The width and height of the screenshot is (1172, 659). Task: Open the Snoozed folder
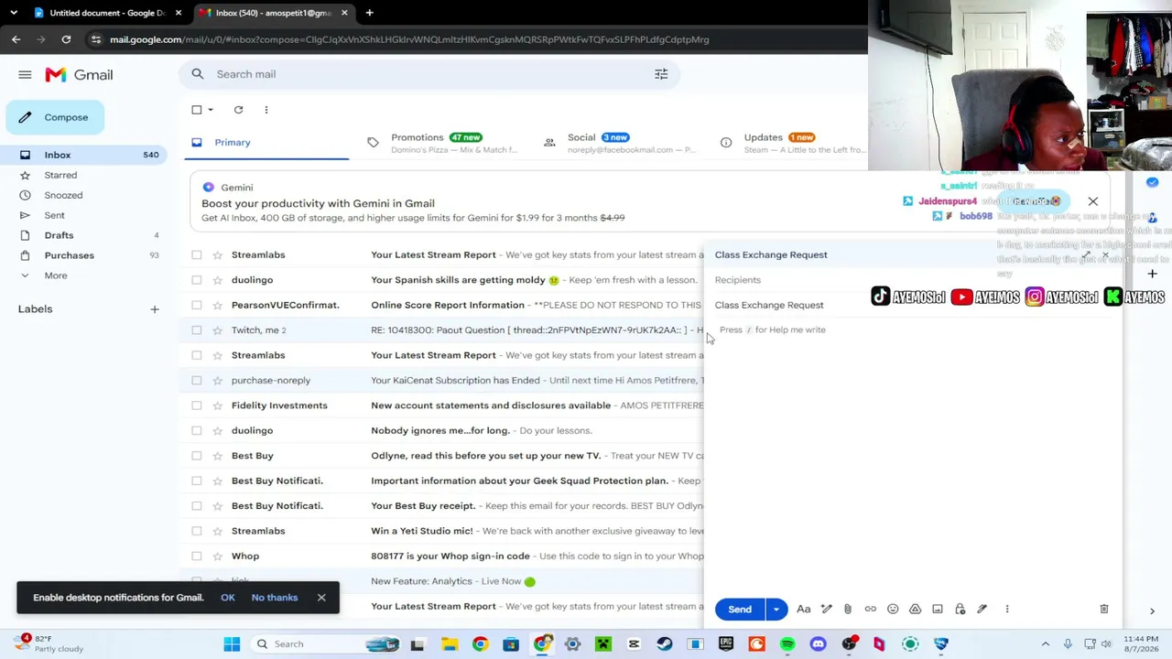[63, 195]
